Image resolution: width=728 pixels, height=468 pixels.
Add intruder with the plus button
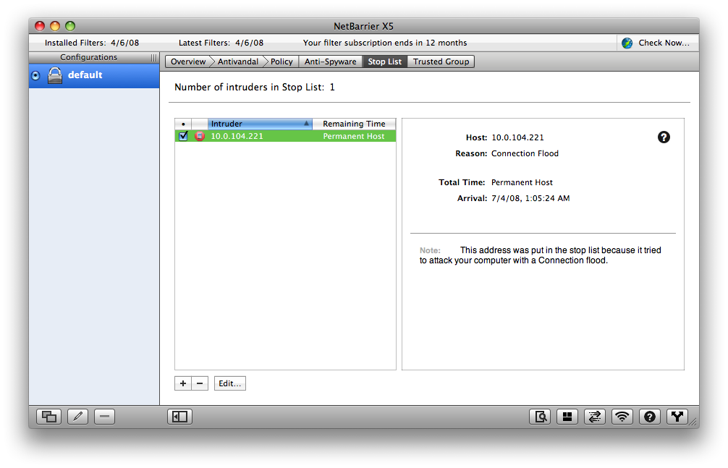point(183,383)
